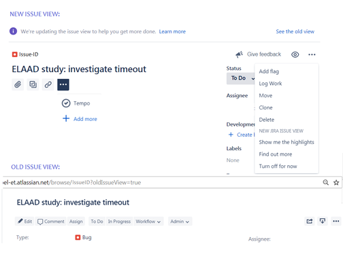Click the attachment paperclip icon
343x259 pixels.
[x=18, y=84]
